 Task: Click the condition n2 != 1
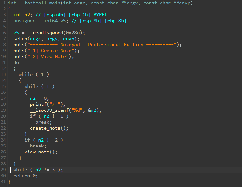click(53, 116)
